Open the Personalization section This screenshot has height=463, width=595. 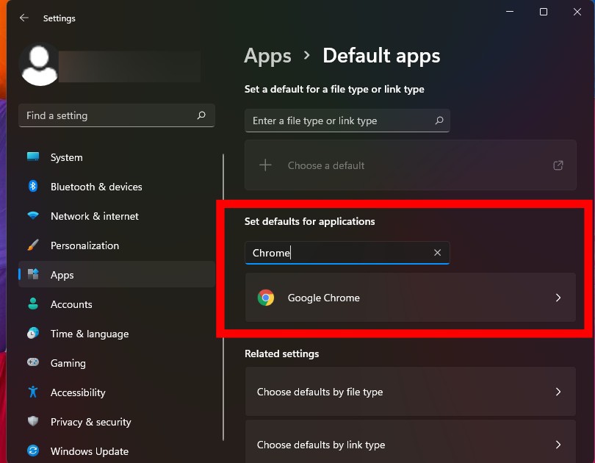tap(117, 245)
